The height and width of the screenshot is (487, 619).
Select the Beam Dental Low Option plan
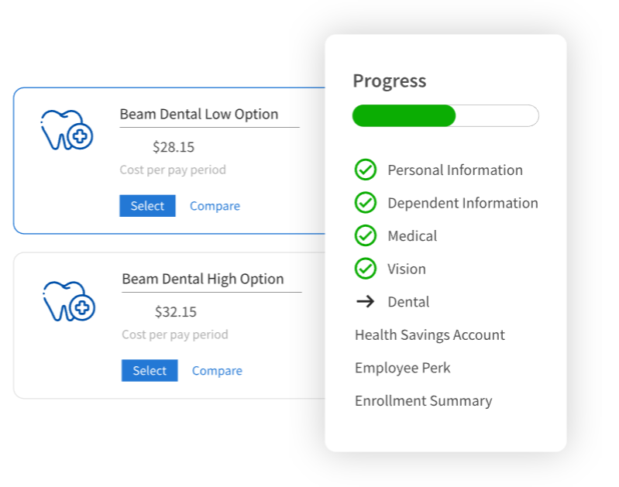point(147,206)
